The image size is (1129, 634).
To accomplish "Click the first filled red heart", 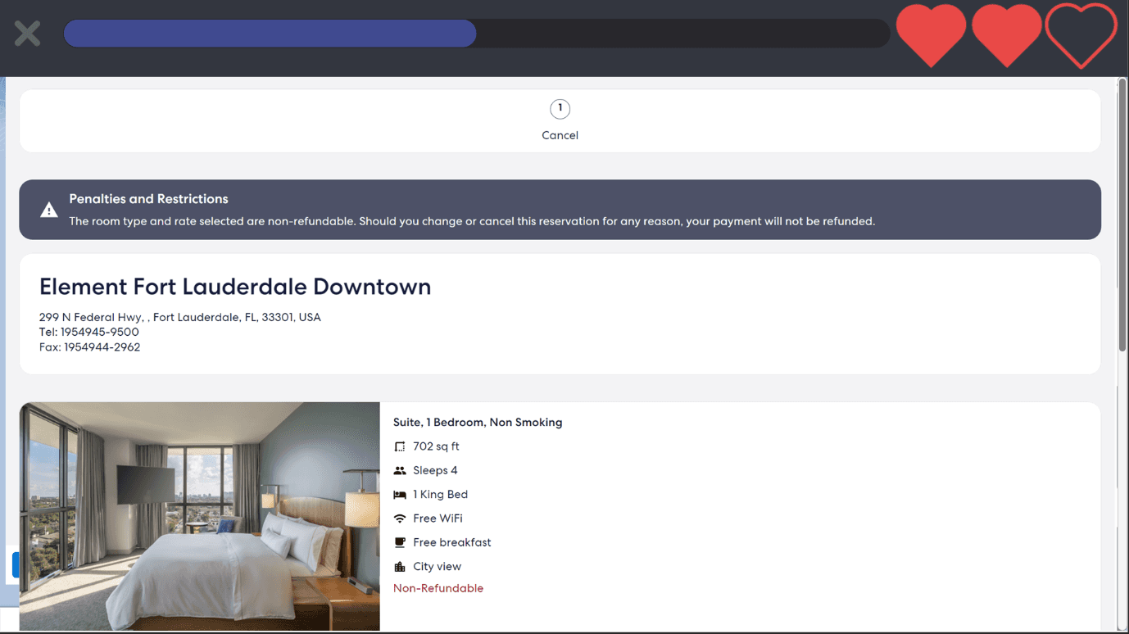I will click(x=931, y=35).
